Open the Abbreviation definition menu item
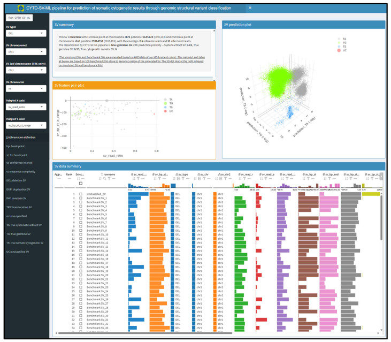The width and height of the screenshot is (391, 342). 21,138
